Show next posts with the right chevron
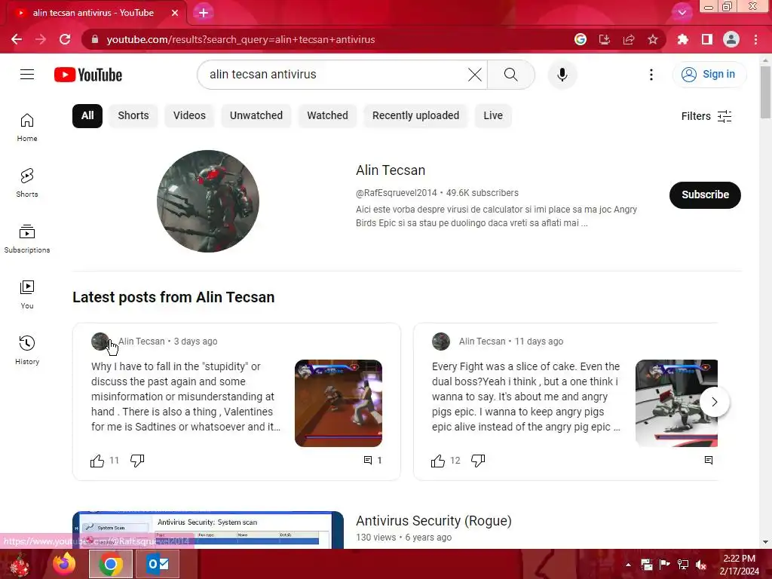This screenshot has height=579, width=772. point(715,403)
